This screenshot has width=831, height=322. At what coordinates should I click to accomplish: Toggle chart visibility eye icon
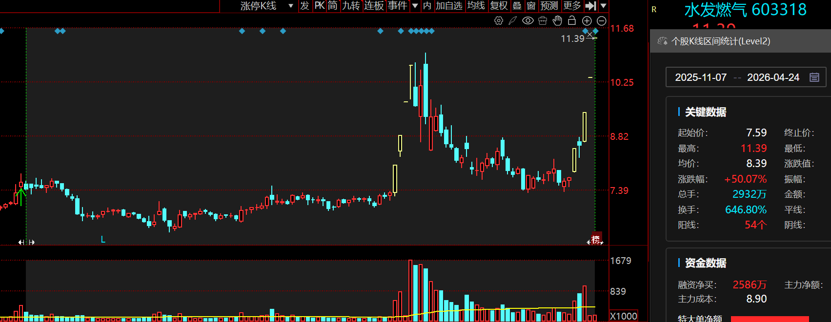click(528, 20)
